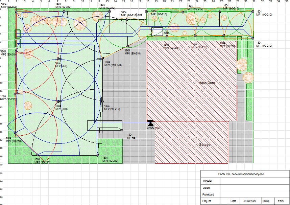290x205 pixels.
Task: Click the MP3 (90-210) sprinkler node
Action: click(x=98, y=155)
